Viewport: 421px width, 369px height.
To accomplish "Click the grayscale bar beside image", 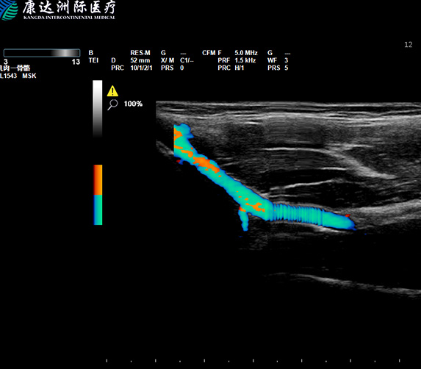I will (98, 109).
